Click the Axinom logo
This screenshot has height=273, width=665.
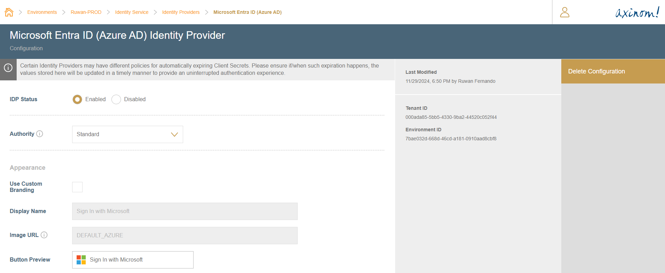(637, 12)
